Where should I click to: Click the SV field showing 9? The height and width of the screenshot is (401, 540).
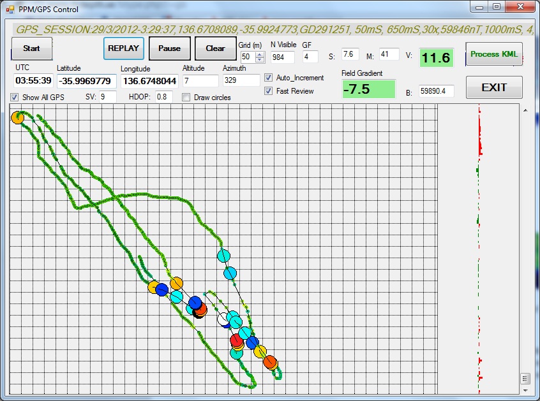point(108,97)
